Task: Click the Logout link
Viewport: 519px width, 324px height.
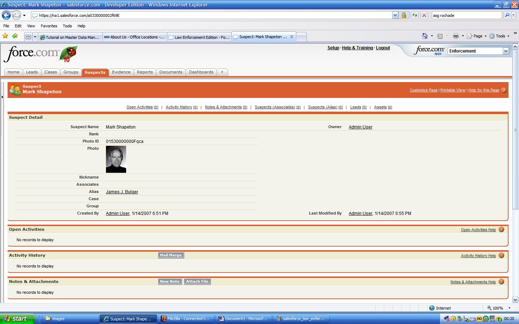Action: tap(383, 48)
